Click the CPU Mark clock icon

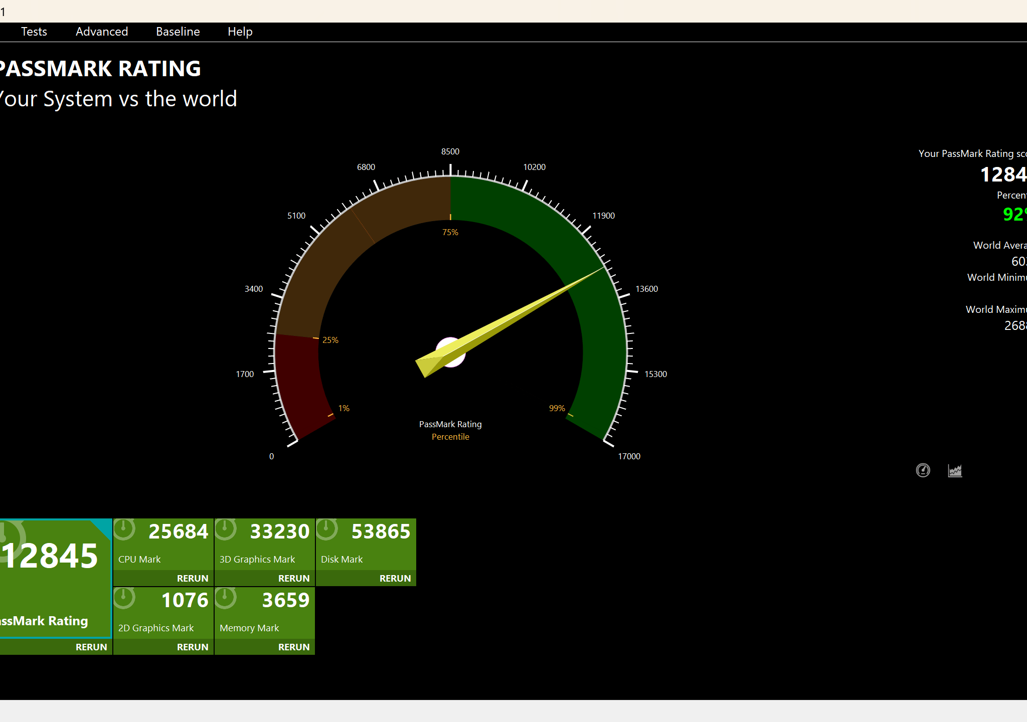pos(124,529)
